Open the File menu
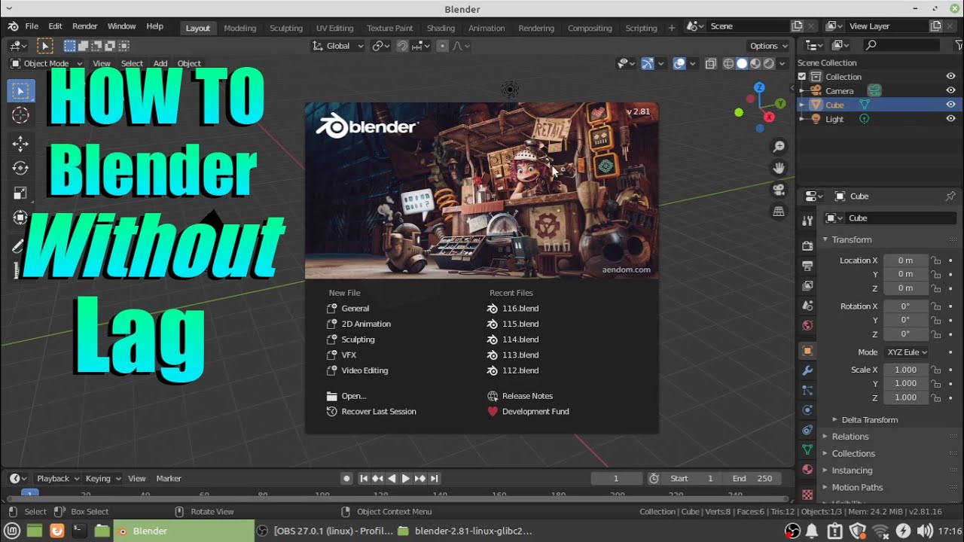The image size is (964, 542). pyautogui.click(x=32, y=26)
